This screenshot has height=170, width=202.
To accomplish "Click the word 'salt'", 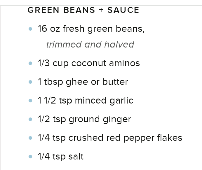I will point(76,157).
